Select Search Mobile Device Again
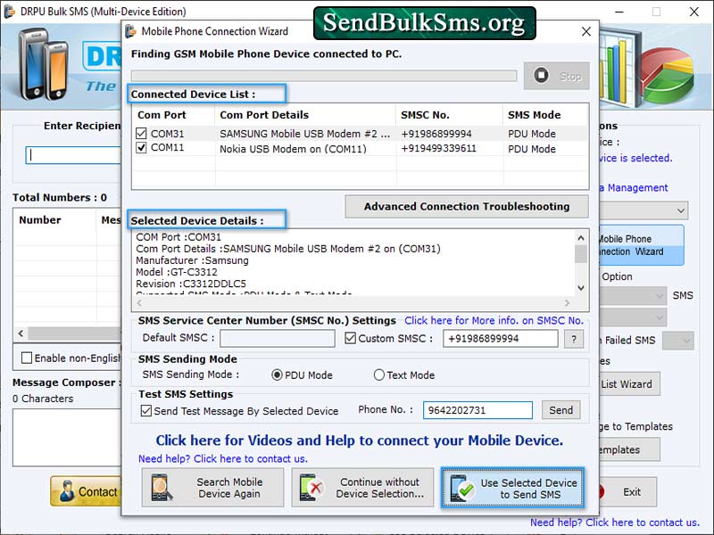 point(212,488)
